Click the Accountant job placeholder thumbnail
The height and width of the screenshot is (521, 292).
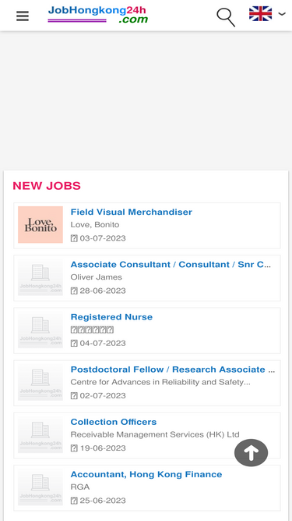point(40,487)
